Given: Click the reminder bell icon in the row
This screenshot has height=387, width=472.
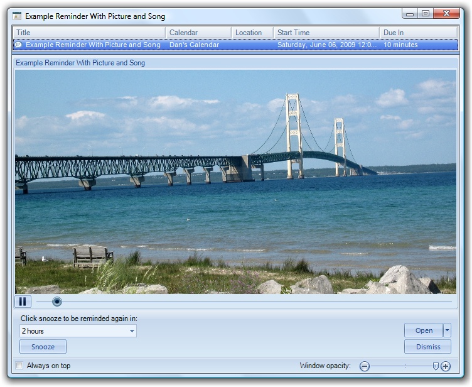Looking at the screenshot, I should click(x=18, y=45).
